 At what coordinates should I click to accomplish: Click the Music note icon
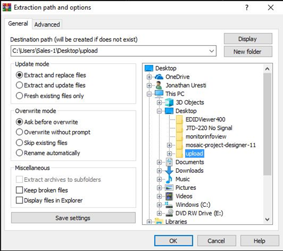(169, 179)
